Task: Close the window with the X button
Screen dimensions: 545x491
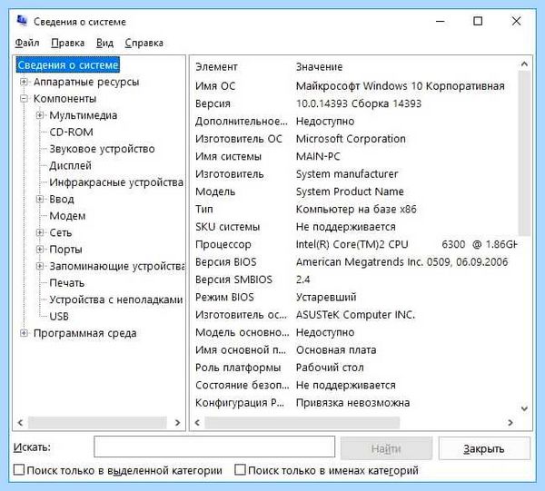Action: pos(516,21)
